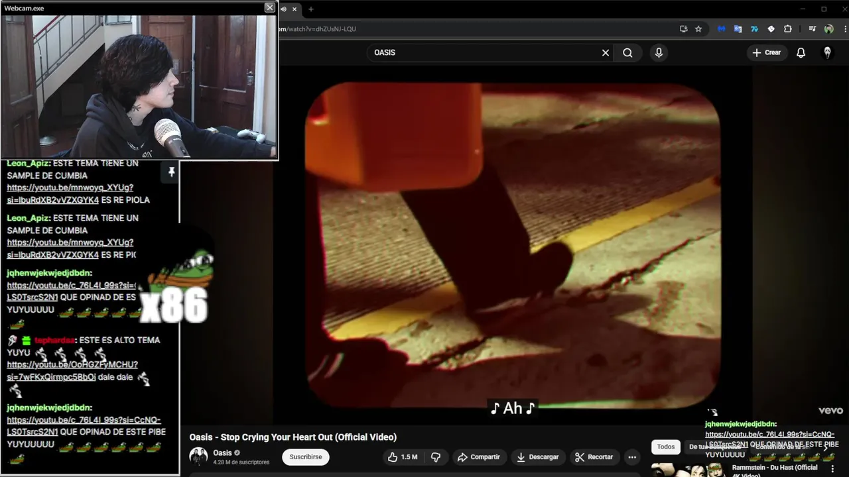Open the white diamond-shaped extension icon

coord(771,29)
